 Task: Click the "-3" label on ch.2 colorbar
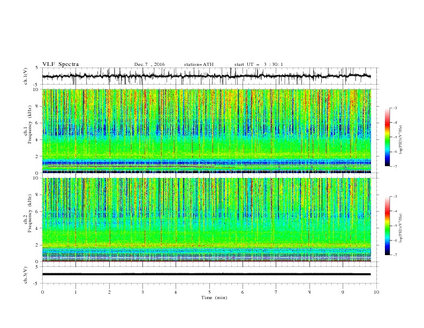tap(395, 197)
